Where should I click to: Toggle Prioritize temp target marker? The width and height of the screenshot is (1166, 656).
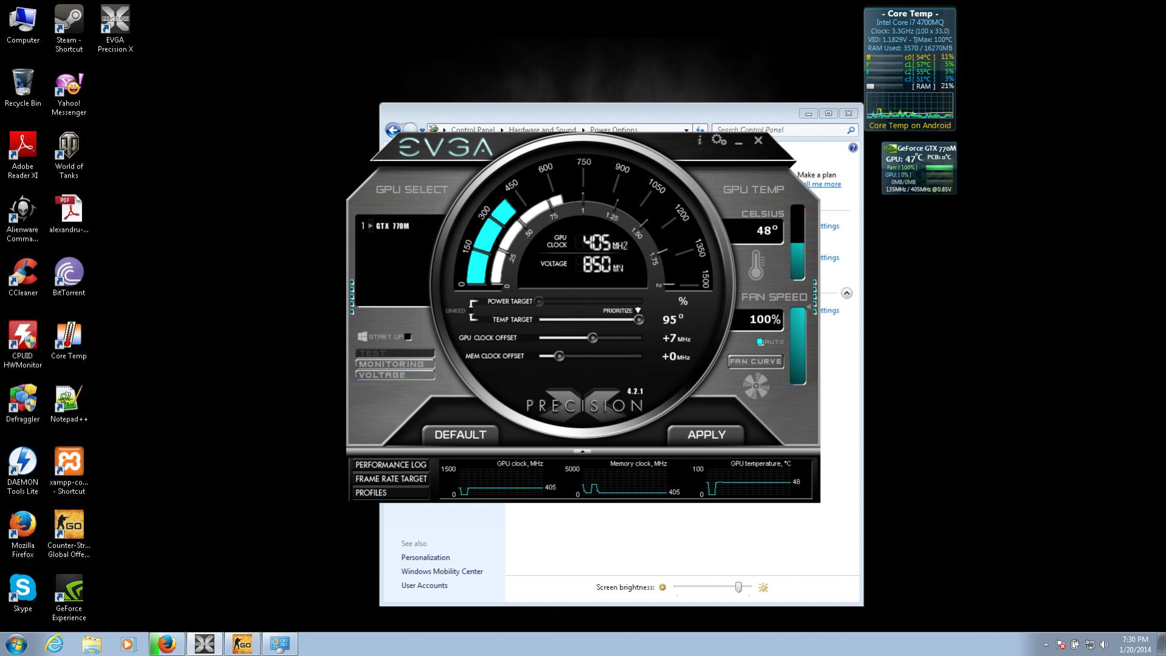(637, 310)
